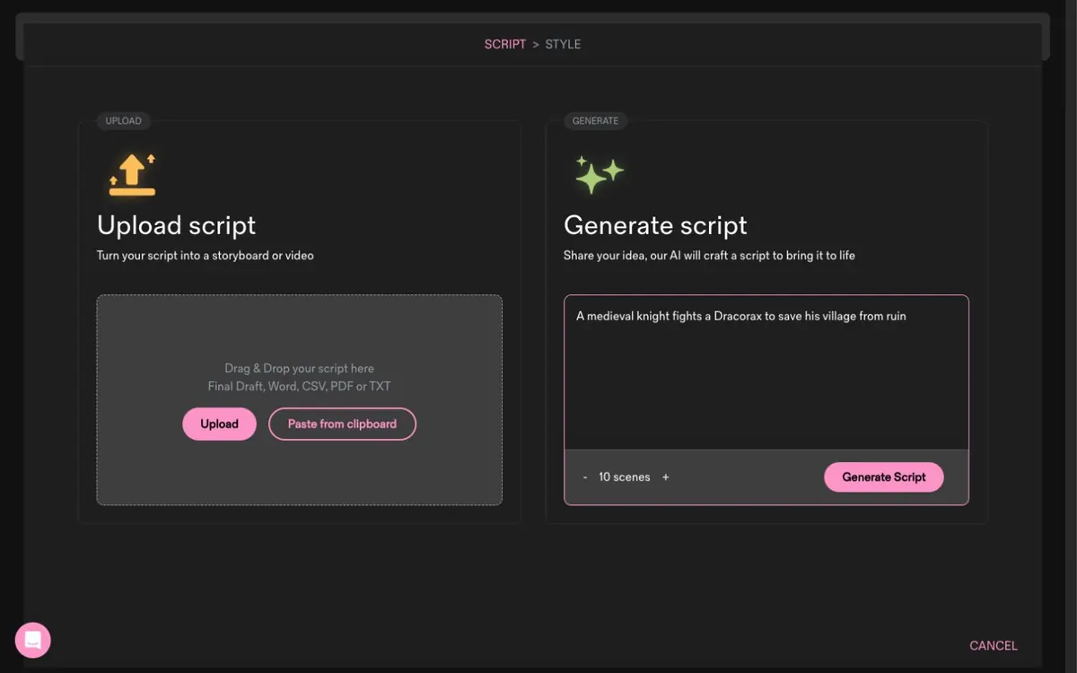Image resolution: width=1077 pixels, height=673 pixels.
Task: Click 'Drag & Drop your script here' text
Action: (x=299, y=369)
